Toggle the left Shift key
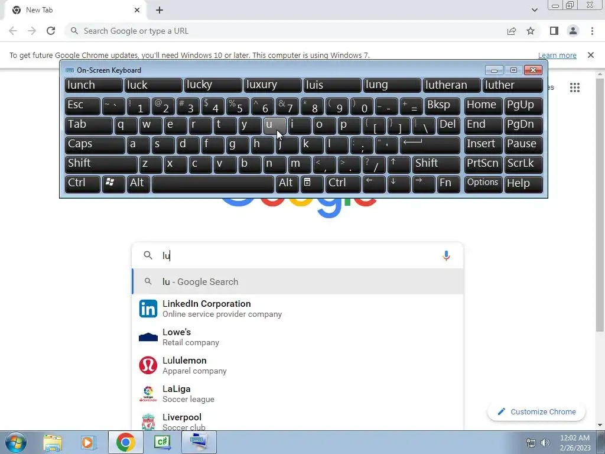The height and width of the screenshot is (454, 605). 101,164
